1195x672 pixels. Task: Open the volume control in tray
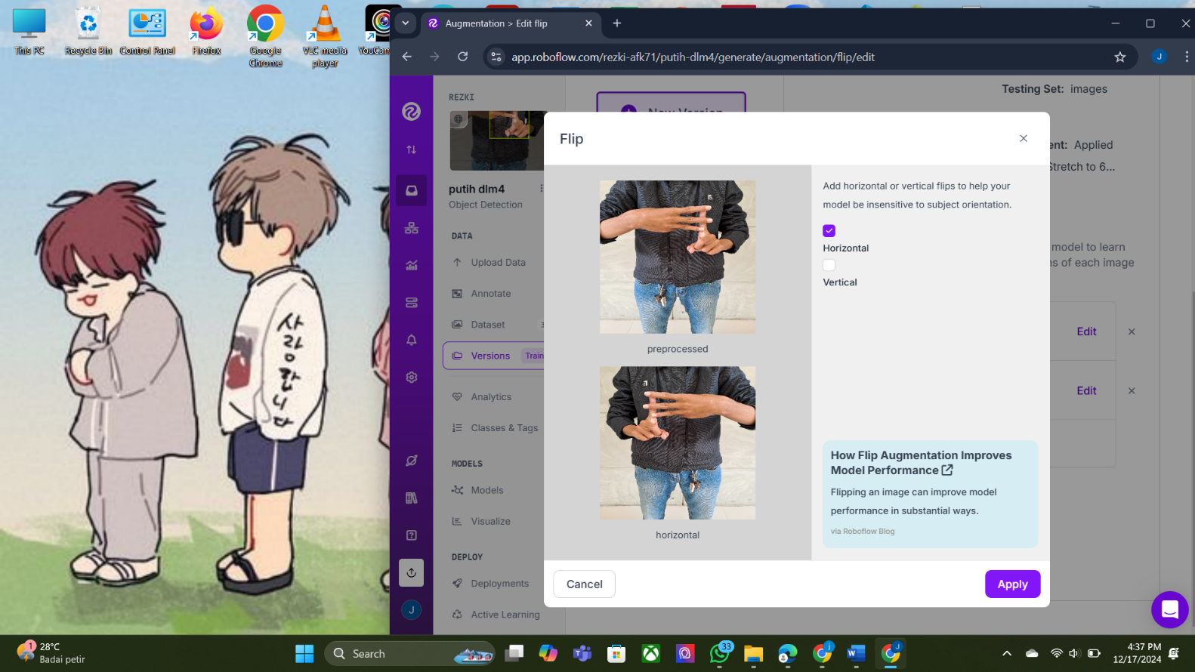(1073, 654)
